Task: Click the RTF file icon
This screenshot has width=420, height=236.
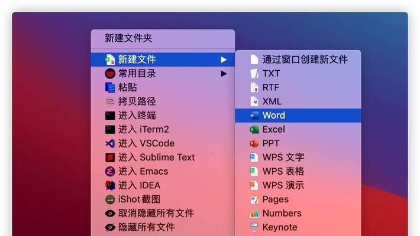Action: point(254,87)
